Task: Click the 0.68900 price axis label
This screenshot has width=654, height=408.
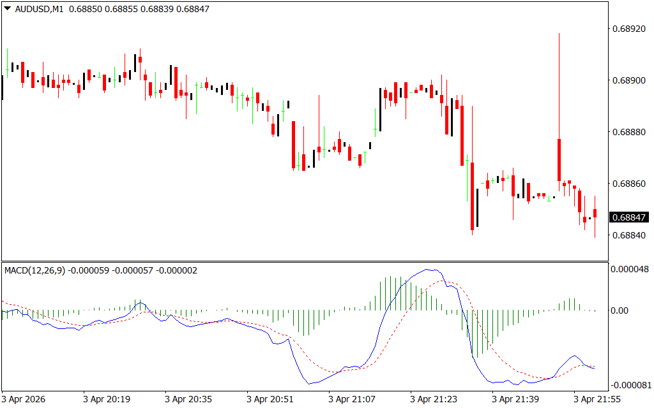Action: click(x=630, y=80)
